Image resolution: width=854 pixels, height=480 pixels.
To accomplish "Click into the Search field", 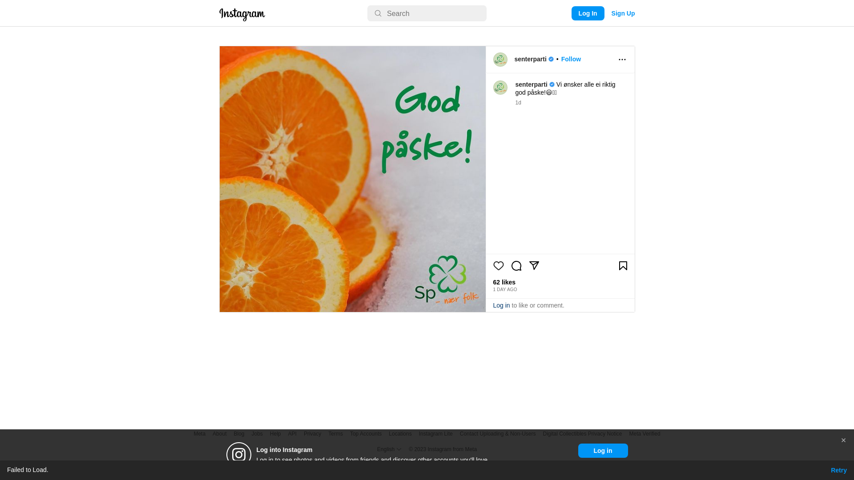I will click(427, 13).
